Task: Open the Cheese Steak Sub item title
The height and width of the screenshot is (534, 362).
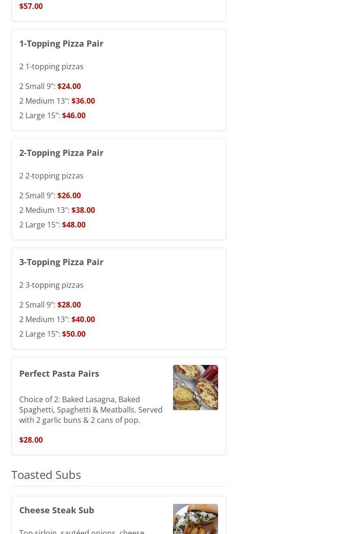Action: 56,510
